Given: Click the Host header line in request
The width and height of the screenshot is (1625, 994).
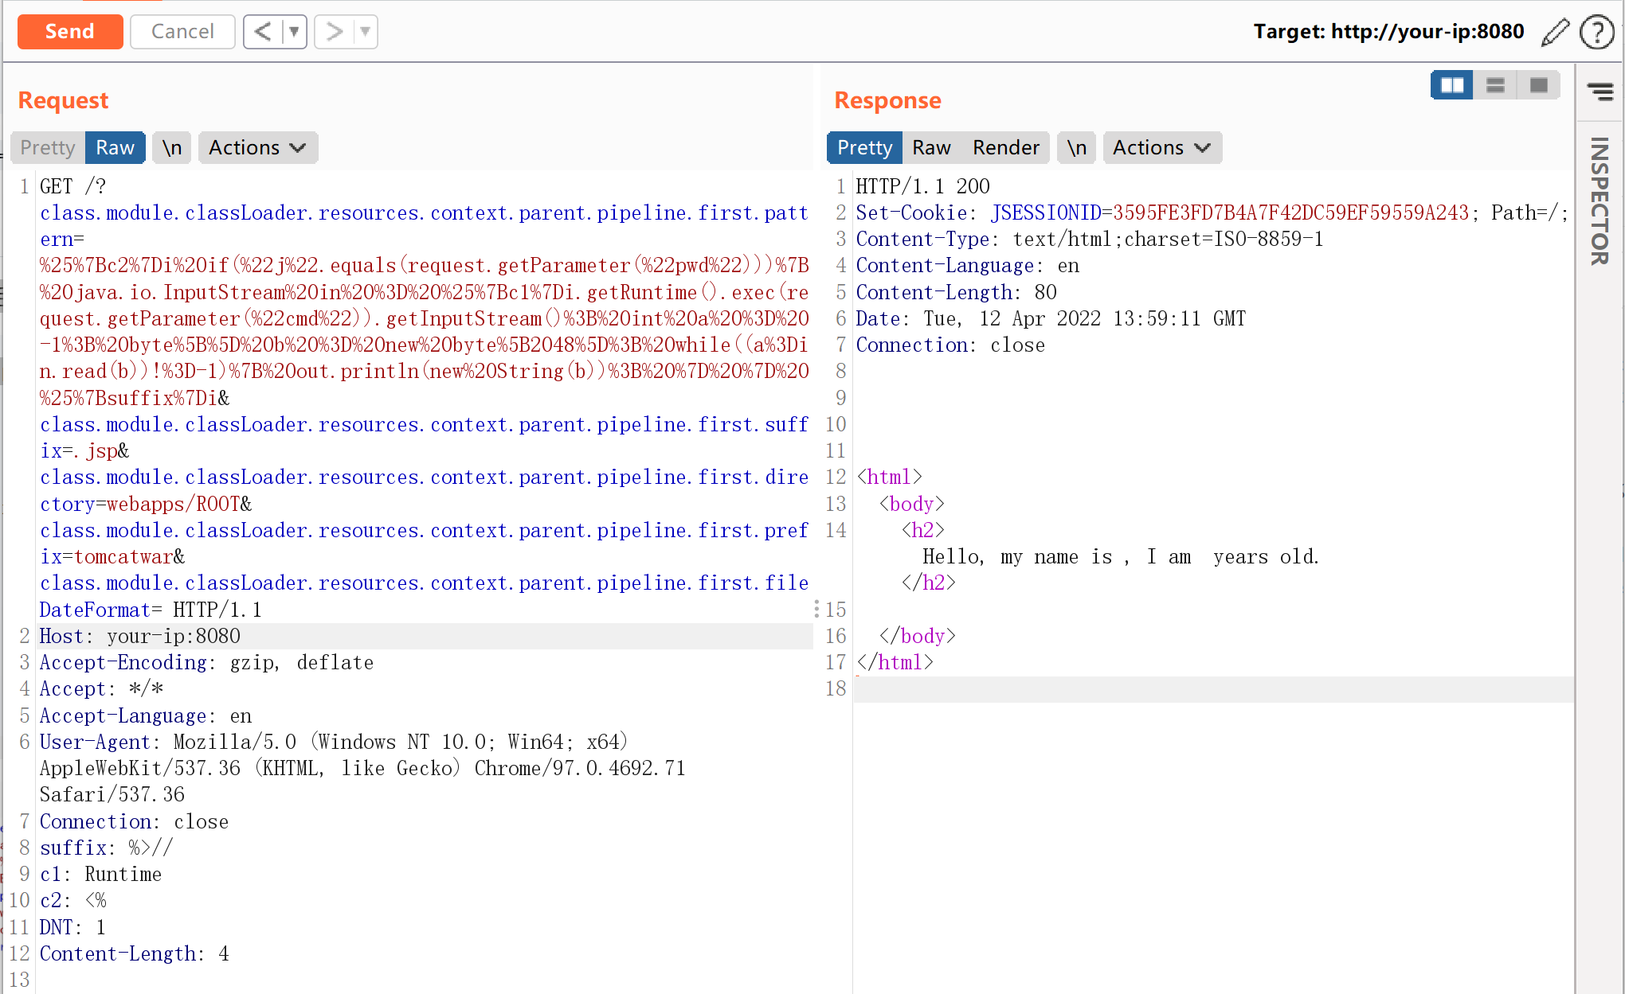Looking at the screenshot, I should [140, 636].
